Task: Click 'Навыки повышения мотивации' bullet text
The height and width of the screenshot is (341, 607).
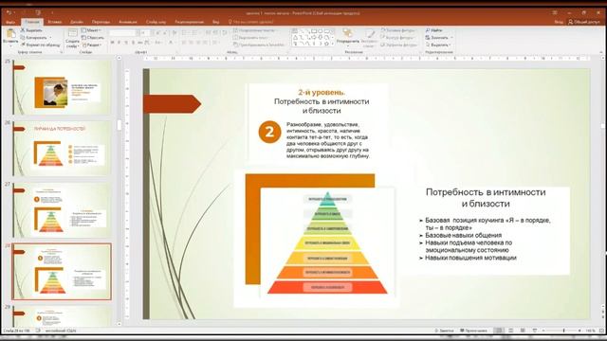Action: [470, 258]
